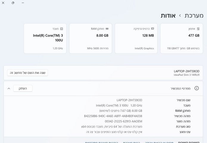Open the מעבד Intel Core 3 100U card
This screenshot has width=207, height=143.
click(45, 38)
